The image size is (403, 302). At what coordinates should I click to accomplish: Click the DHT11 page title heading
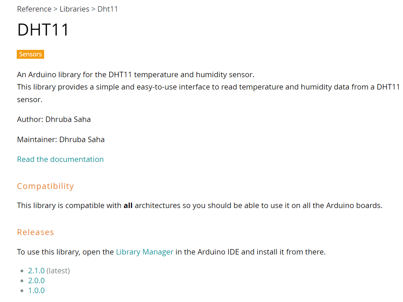43,29
